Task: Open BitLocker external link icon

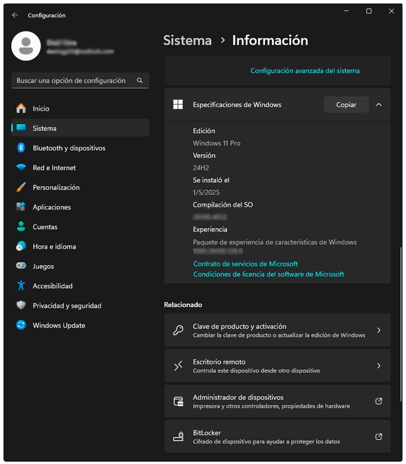Action: pyautogui.click(x=379, y=437)
